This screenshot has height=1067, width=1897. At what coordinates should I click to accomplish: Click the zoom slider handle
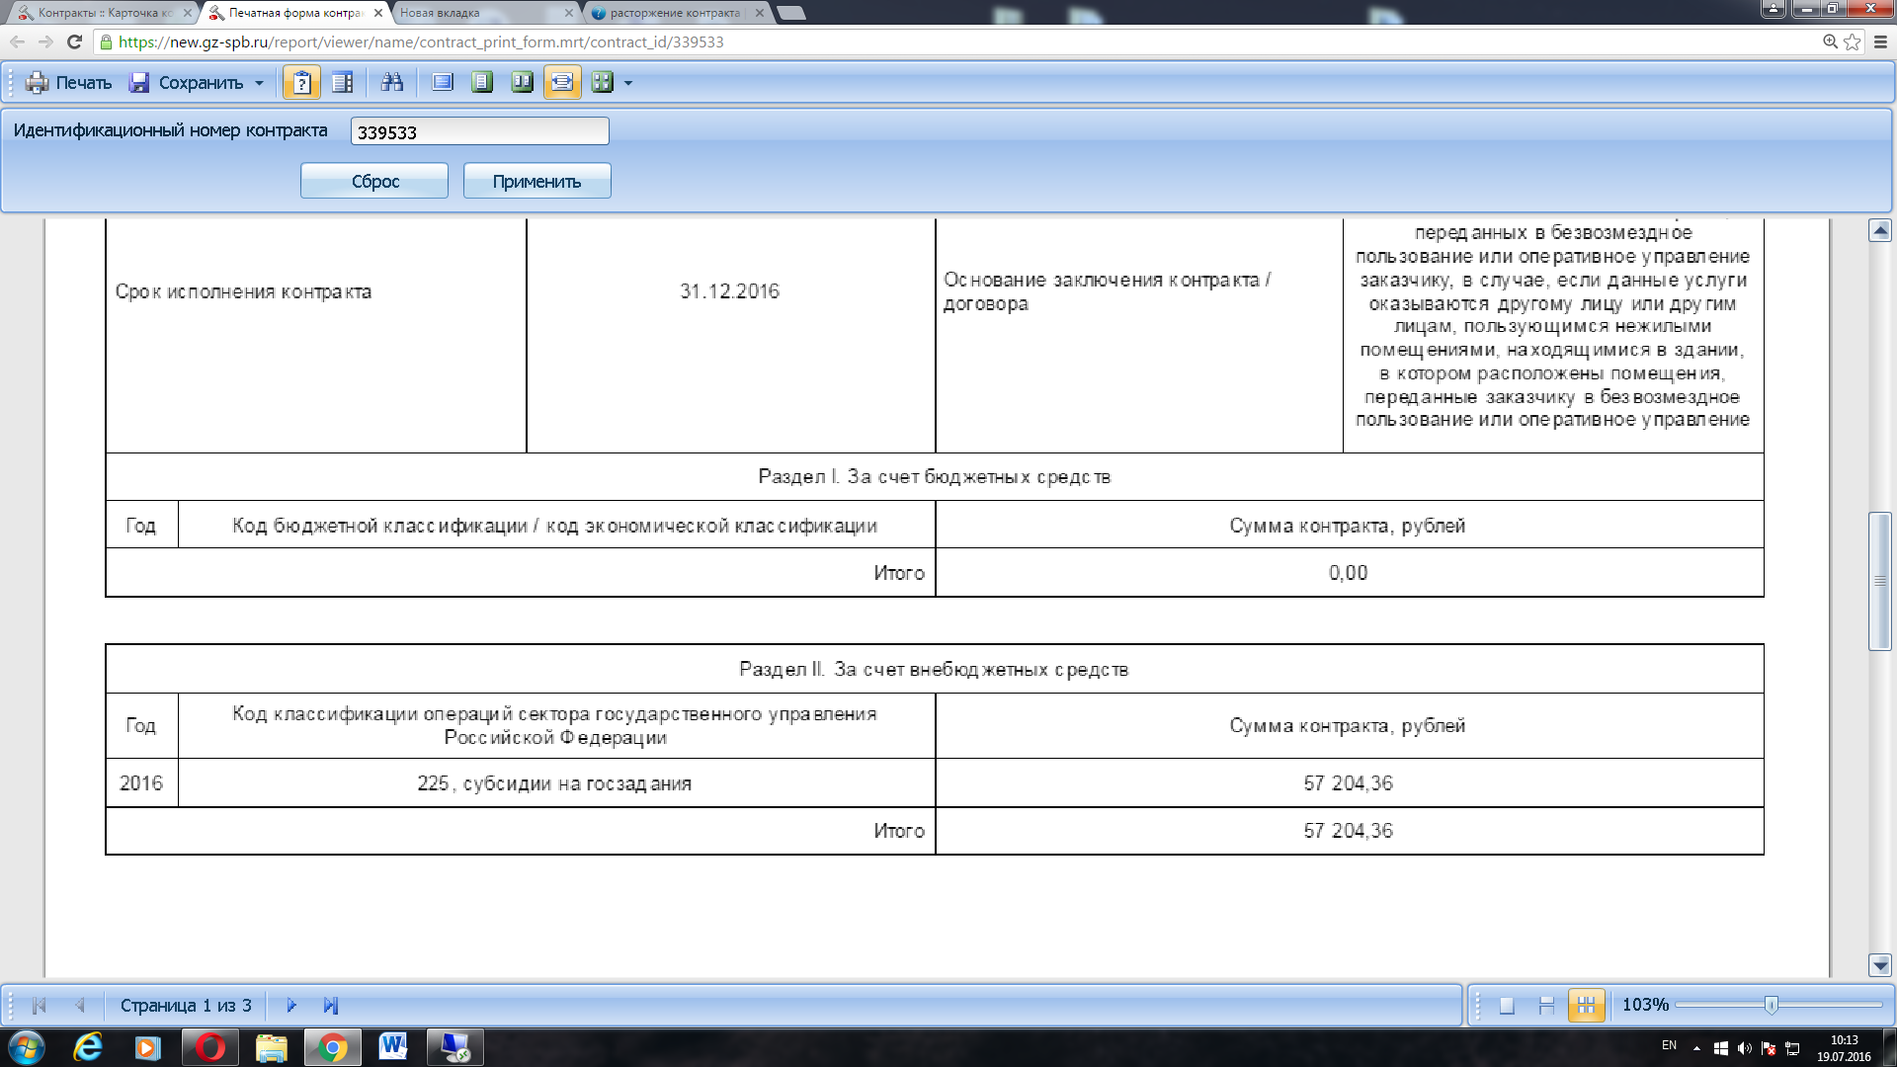[x=1771, y=1006]
